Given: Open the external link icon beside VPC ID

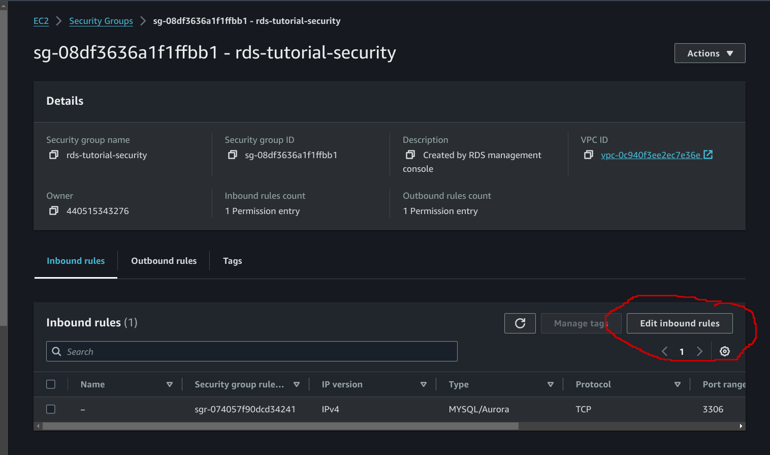Looking at the screenshot, I should pyautogui.click(x=708, y=155).
